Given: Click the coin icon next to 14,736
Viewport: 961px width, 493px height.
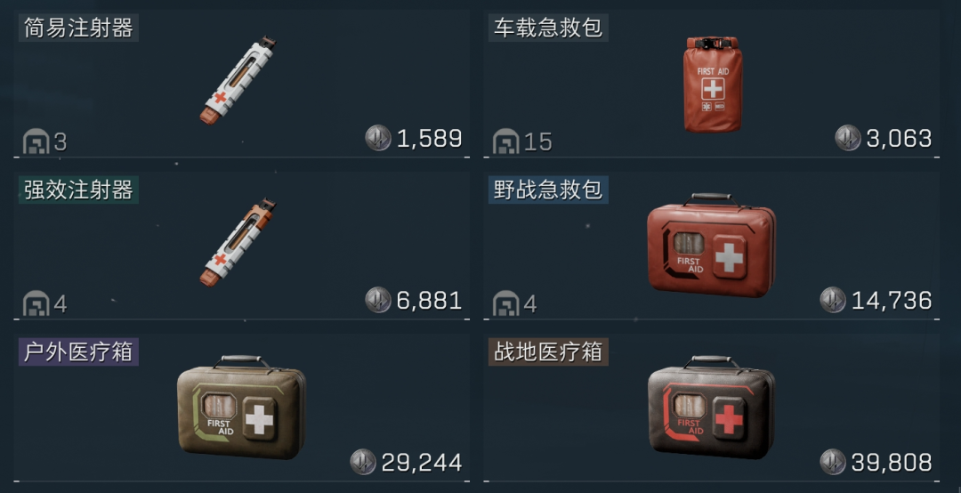Looking at the screenshot, I should 833,300.
